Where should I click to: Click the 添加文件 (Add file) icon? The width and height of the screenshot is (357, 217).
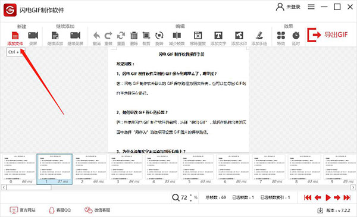coord(15,36)
